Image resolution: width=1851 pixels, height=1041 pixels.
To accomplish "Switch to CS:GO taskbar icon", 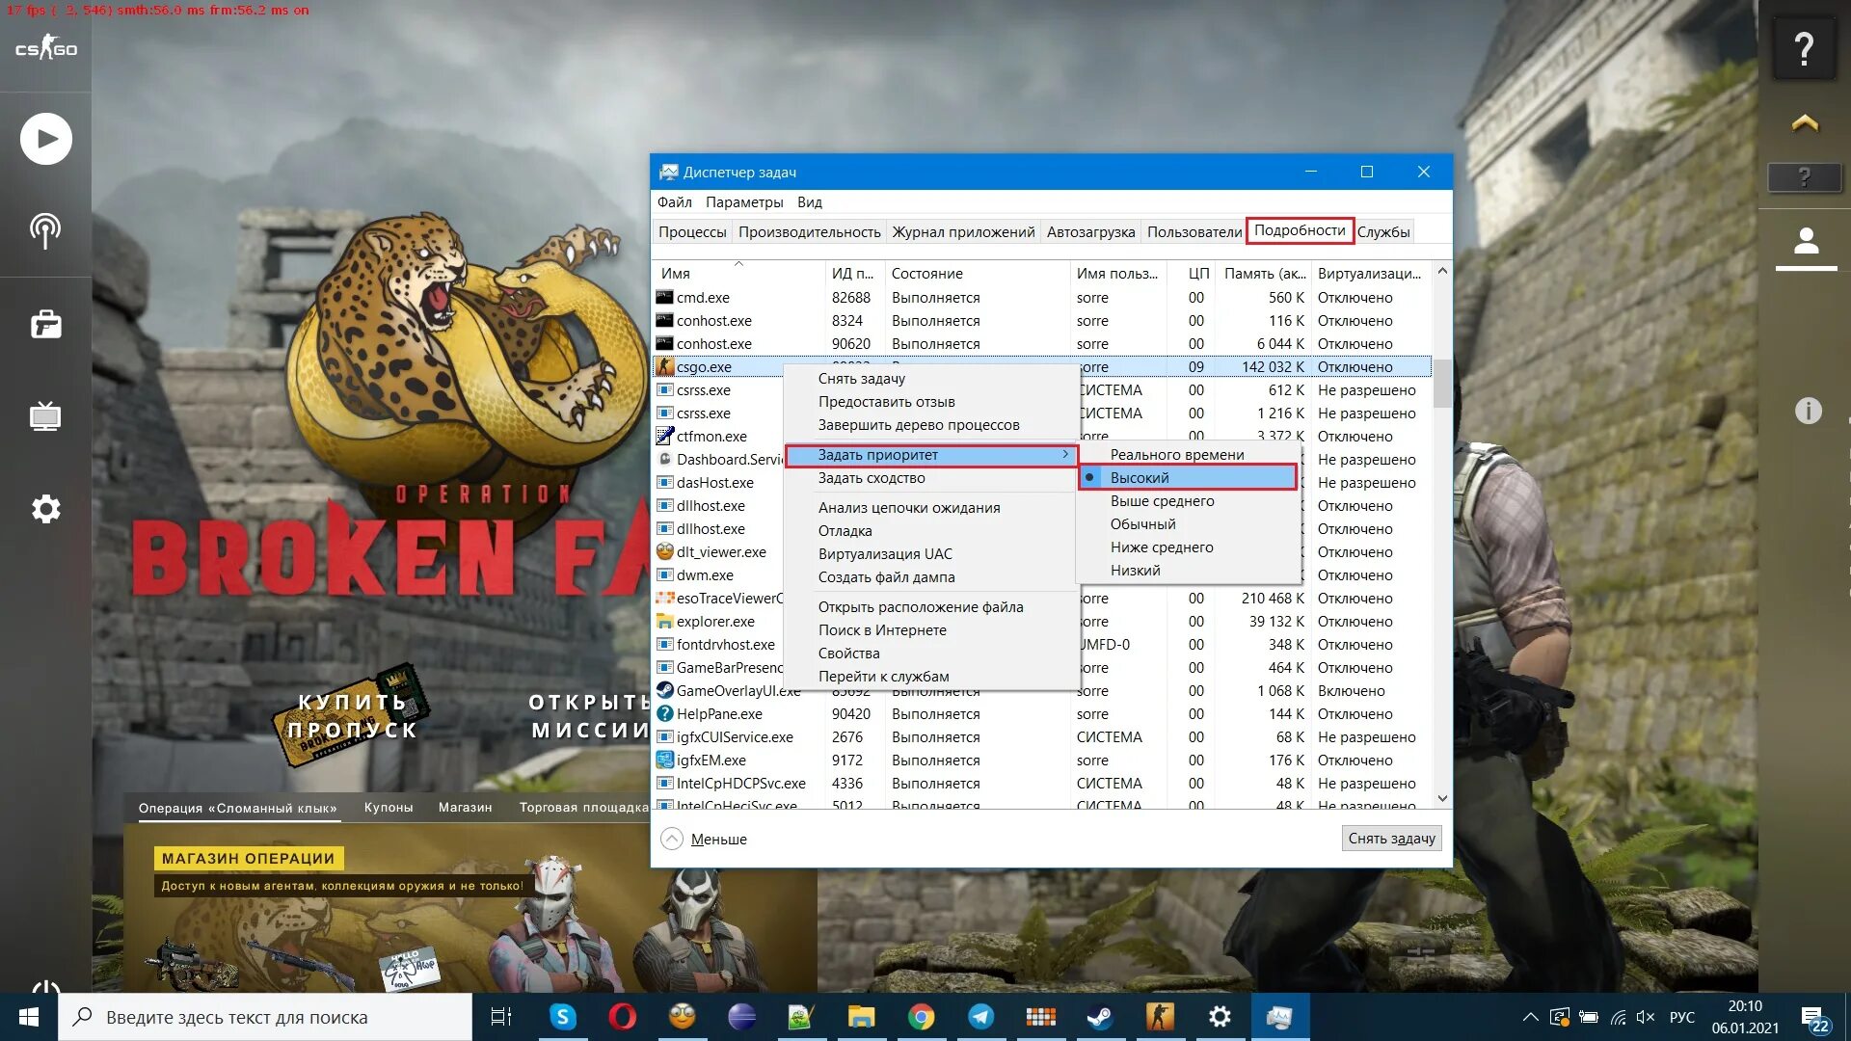I will [1160, 1017].
